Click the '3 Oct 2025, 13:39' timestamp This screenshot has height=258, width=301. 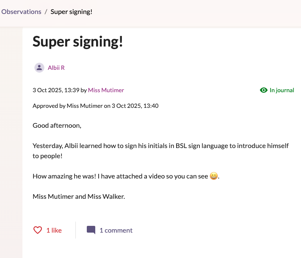(55, 90)
